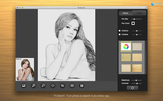Image resolution: width=163 pixels, height=101 pixels.
Task: Click the Pen Size slider handle
Action: point(134,19)
